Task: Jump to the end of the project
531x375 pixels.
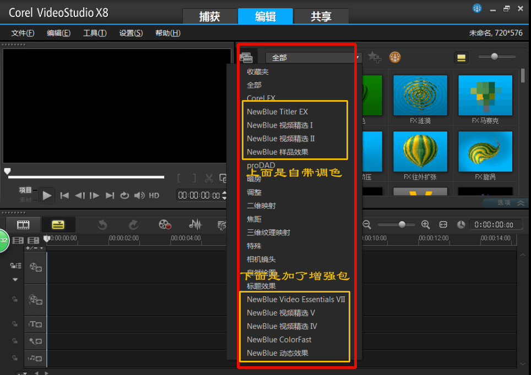Action: 110,195
